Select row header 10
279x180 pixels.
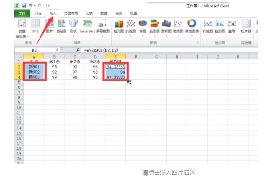(x=19, y=108)
